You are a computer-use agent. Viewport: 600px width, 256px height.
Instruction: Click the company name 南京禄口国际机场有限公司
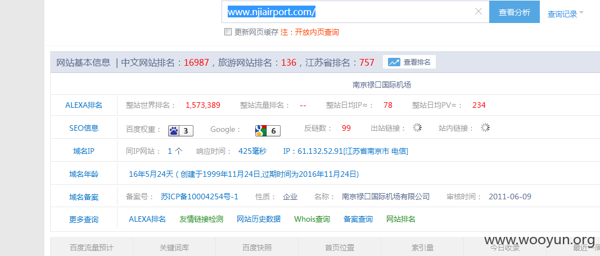(386, 197)
